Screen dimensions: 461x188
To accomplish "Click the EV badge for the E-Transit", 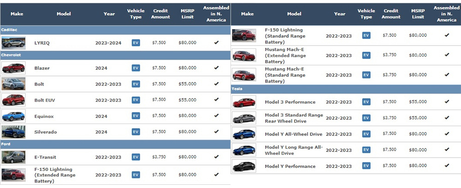I will (x=136, y=157).
